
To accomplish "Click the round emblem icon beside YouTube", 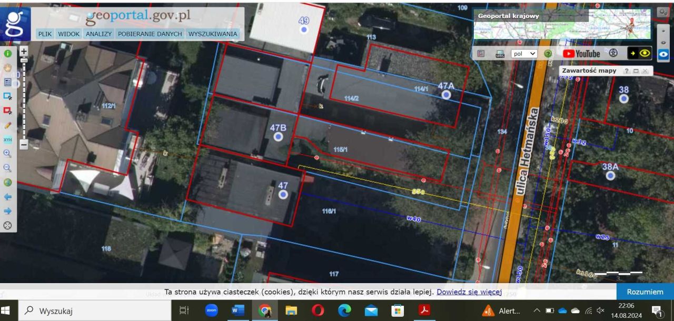I will (613, 53).
